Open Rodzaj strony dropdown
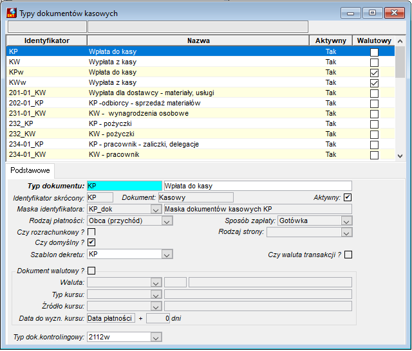The height and width of the screenshot is (351, 412). (x=346, y=232)
